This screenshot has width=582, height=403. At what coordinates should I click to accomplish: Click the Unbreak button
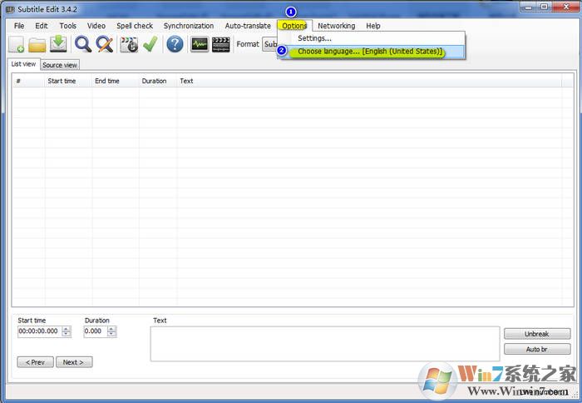[537, 334]
